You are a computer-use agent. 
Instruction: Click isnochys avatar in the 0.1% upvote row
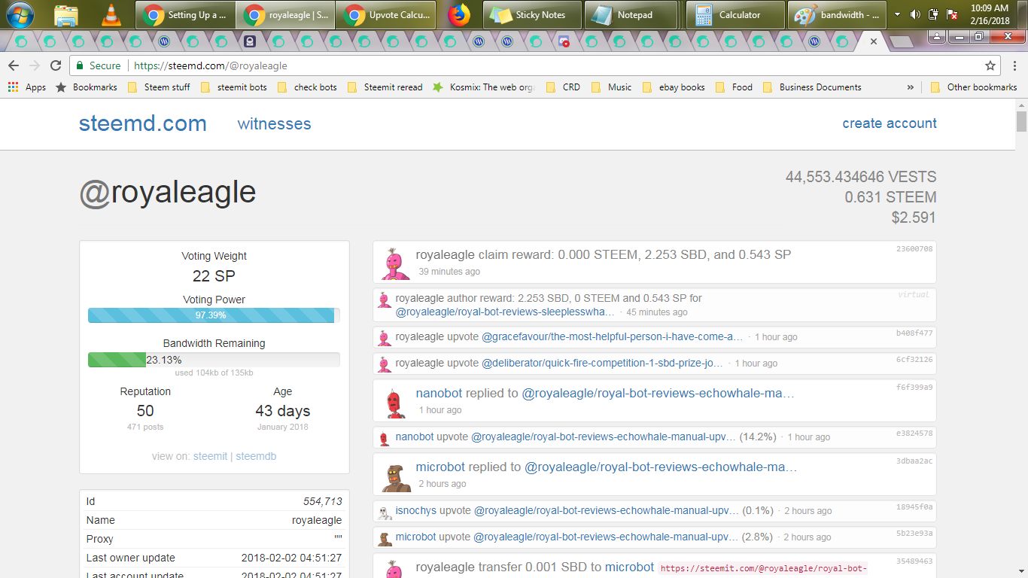[384, 512]
